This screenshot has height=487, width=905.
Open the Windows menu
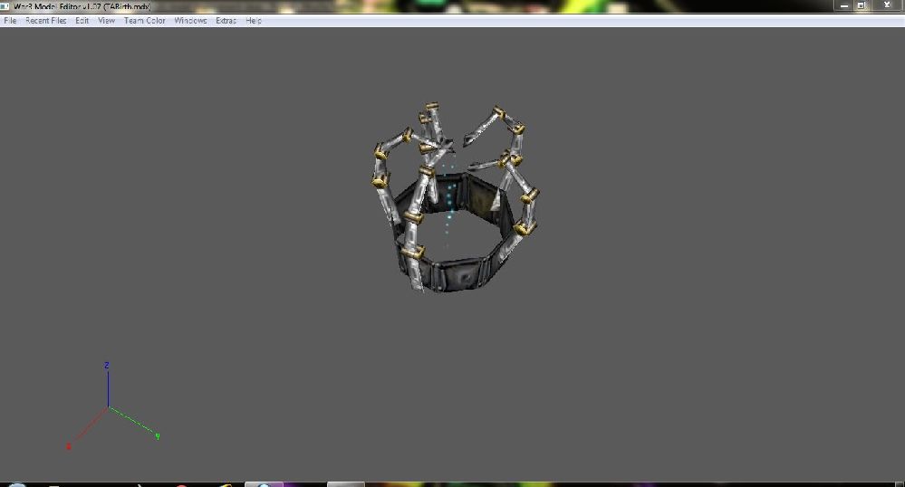point(190,20)
